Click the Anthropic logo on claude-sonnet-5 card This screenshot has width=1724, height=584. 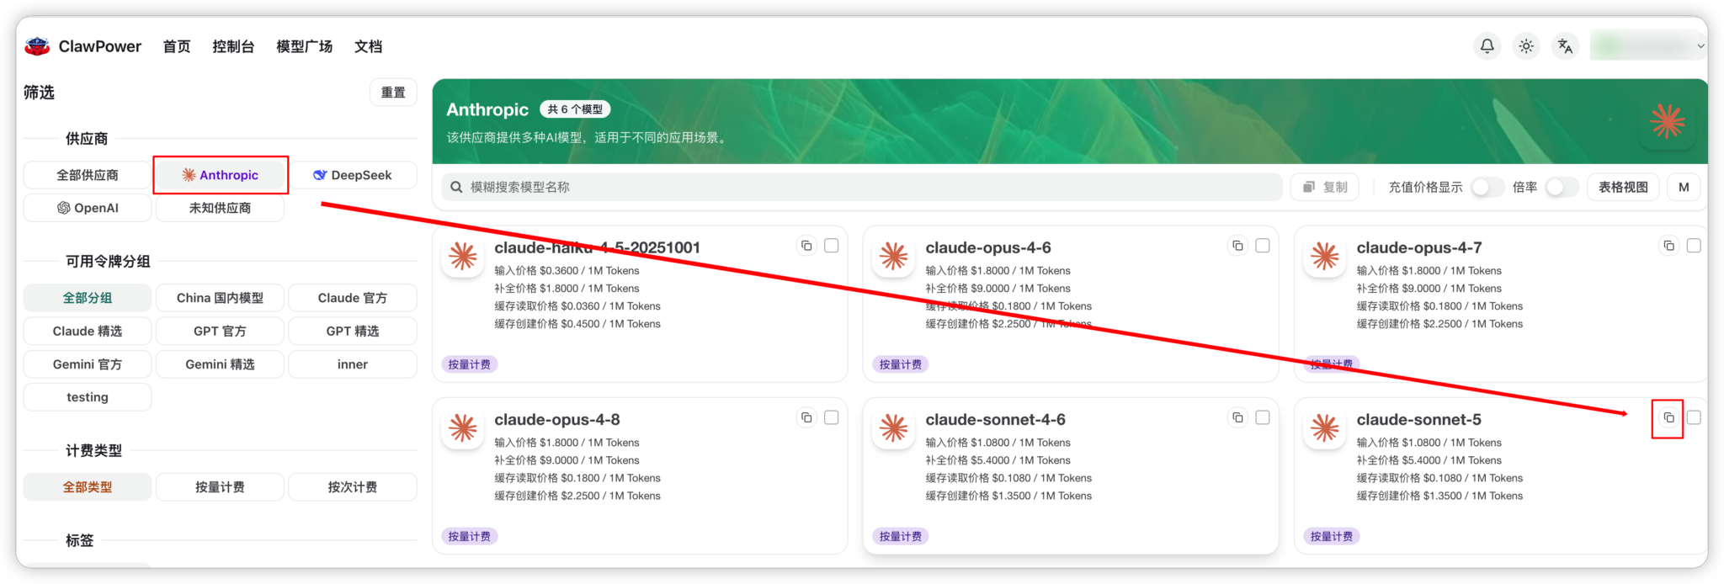(1325, 427)
